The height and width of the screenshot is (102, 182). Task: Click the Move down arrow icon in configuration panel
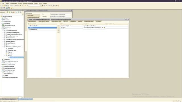point(18,12)
